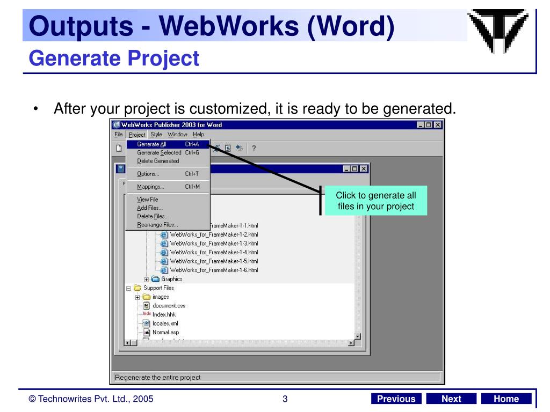The height and width of the screenshot is (412, 550).
Task: Select Normal.asp in the tree
Action: [165, 332]
